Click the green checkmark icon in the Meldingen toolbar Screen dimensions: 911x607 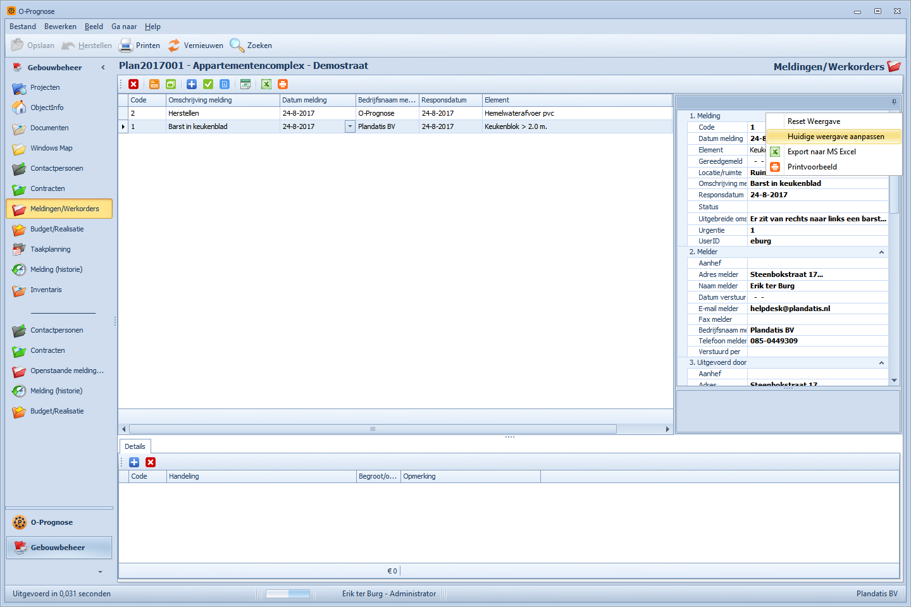coord(208,84)
